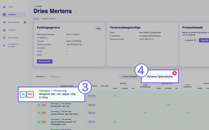Screen dimensions: 209x130
Task: Accept Burinex addition with Ja
Action: [x=39, y=105]
